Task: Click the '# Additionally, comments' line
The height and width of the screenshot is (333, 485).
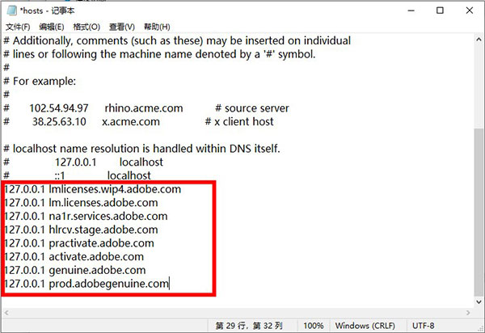Action: (x=177, y=40)
